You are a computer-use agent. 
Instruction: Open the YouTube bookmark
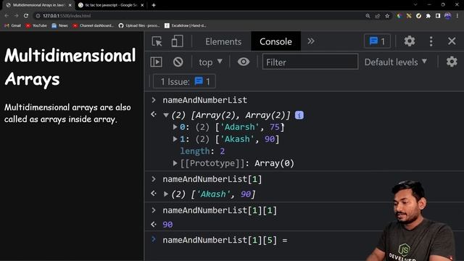(x=36, y=26)
